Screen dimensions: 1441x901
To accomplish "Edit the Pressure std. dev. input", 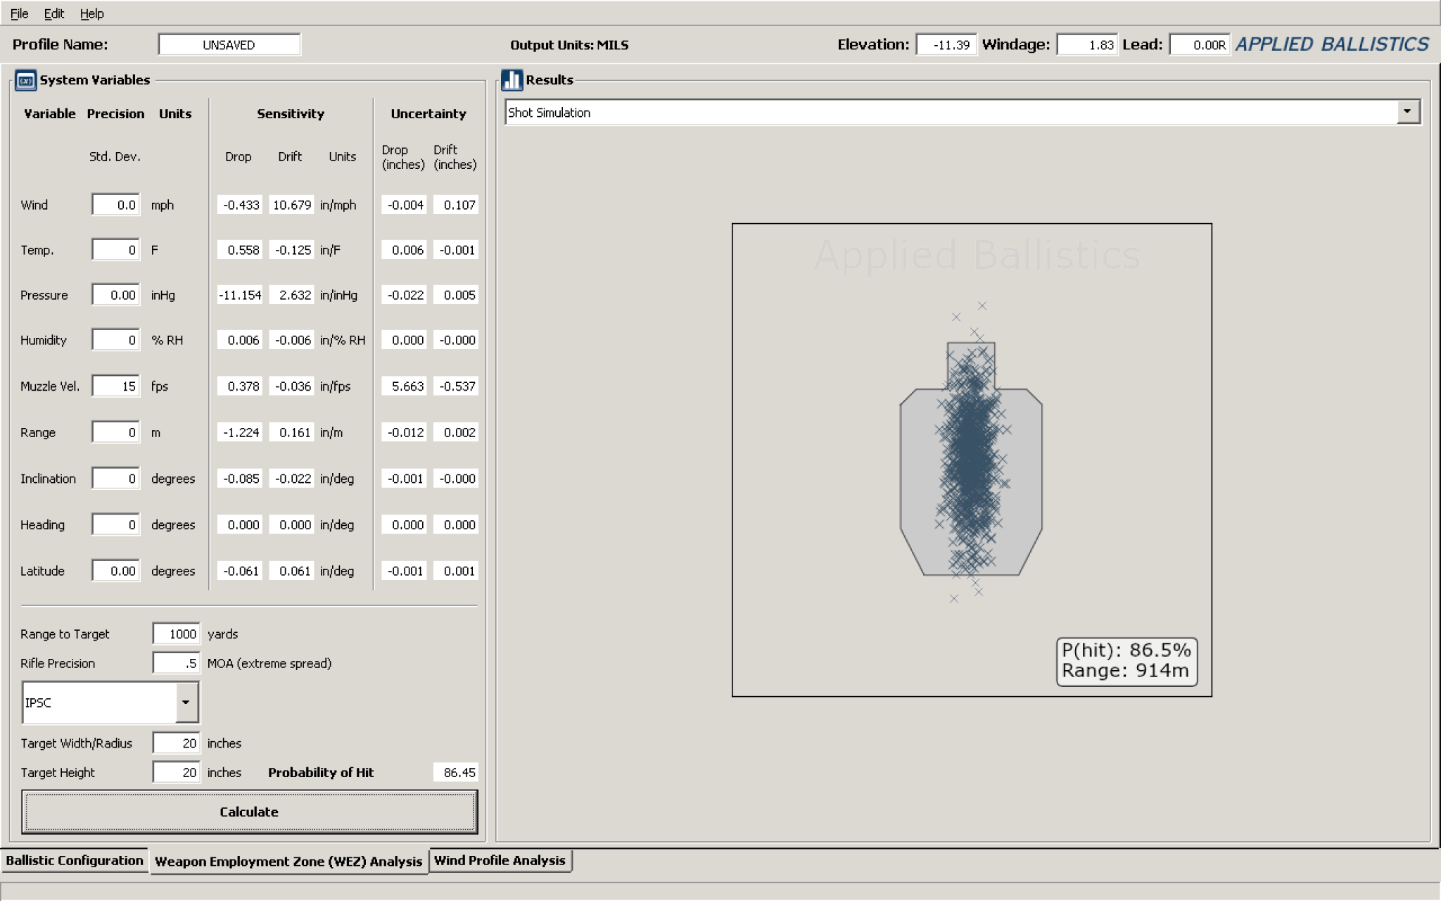I will point(115,295).
